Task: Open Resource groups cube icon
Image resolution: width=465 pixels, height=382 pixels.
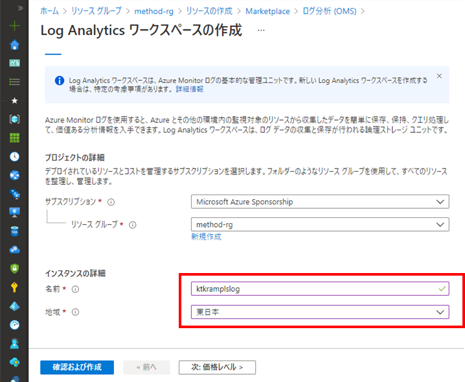Action: 14,119
